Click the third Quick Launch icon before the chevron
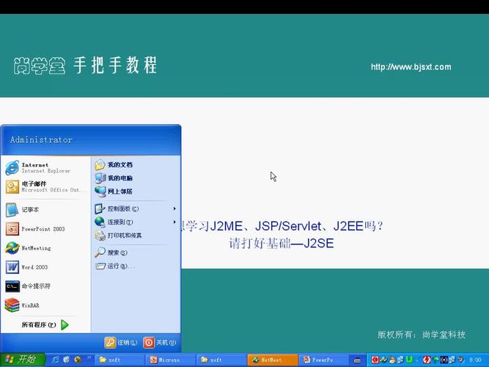This screenshot has height=367, width=489. click(77, 360)
